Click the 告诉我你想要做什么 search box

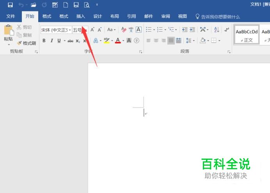[218, 17]
